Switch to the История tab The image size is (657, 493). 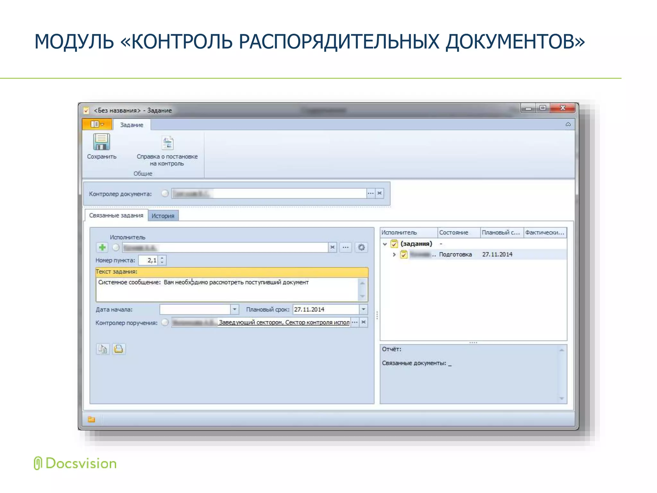click(163, 216)
